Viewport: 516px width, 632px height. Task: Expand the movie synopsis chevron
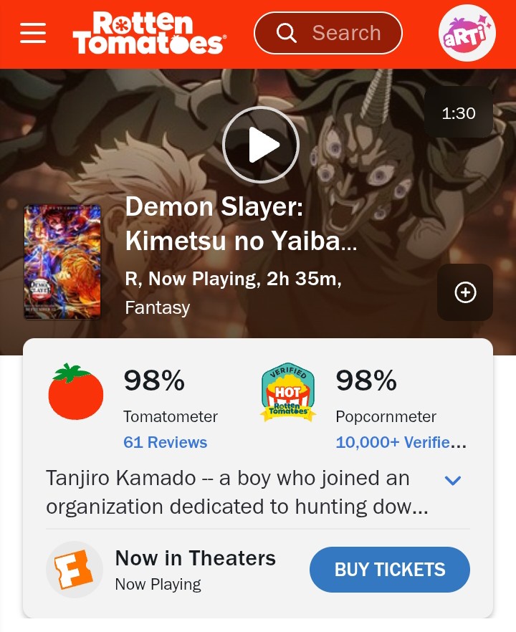pos(452,480)
